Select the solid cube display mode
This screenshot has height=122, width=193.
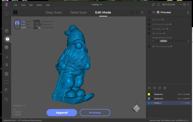click(7, 39)
